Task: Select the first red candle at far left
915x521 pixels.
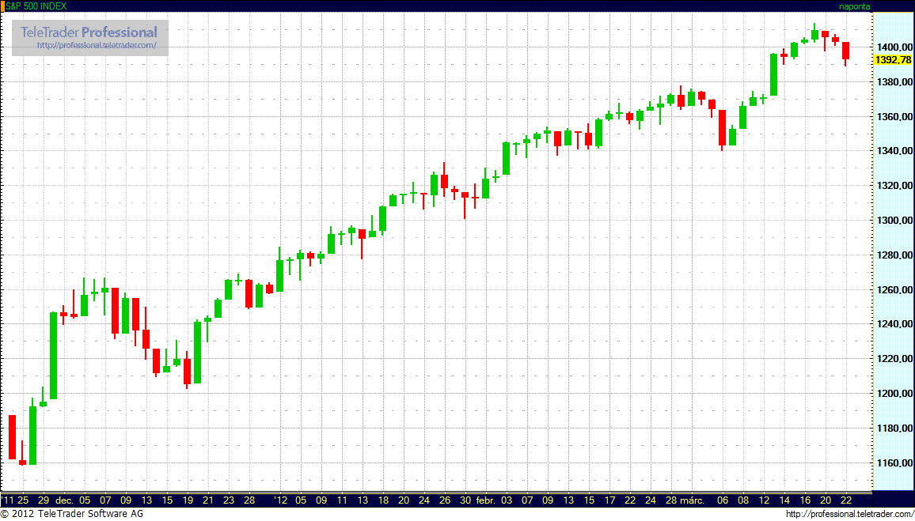Action: 12,436
